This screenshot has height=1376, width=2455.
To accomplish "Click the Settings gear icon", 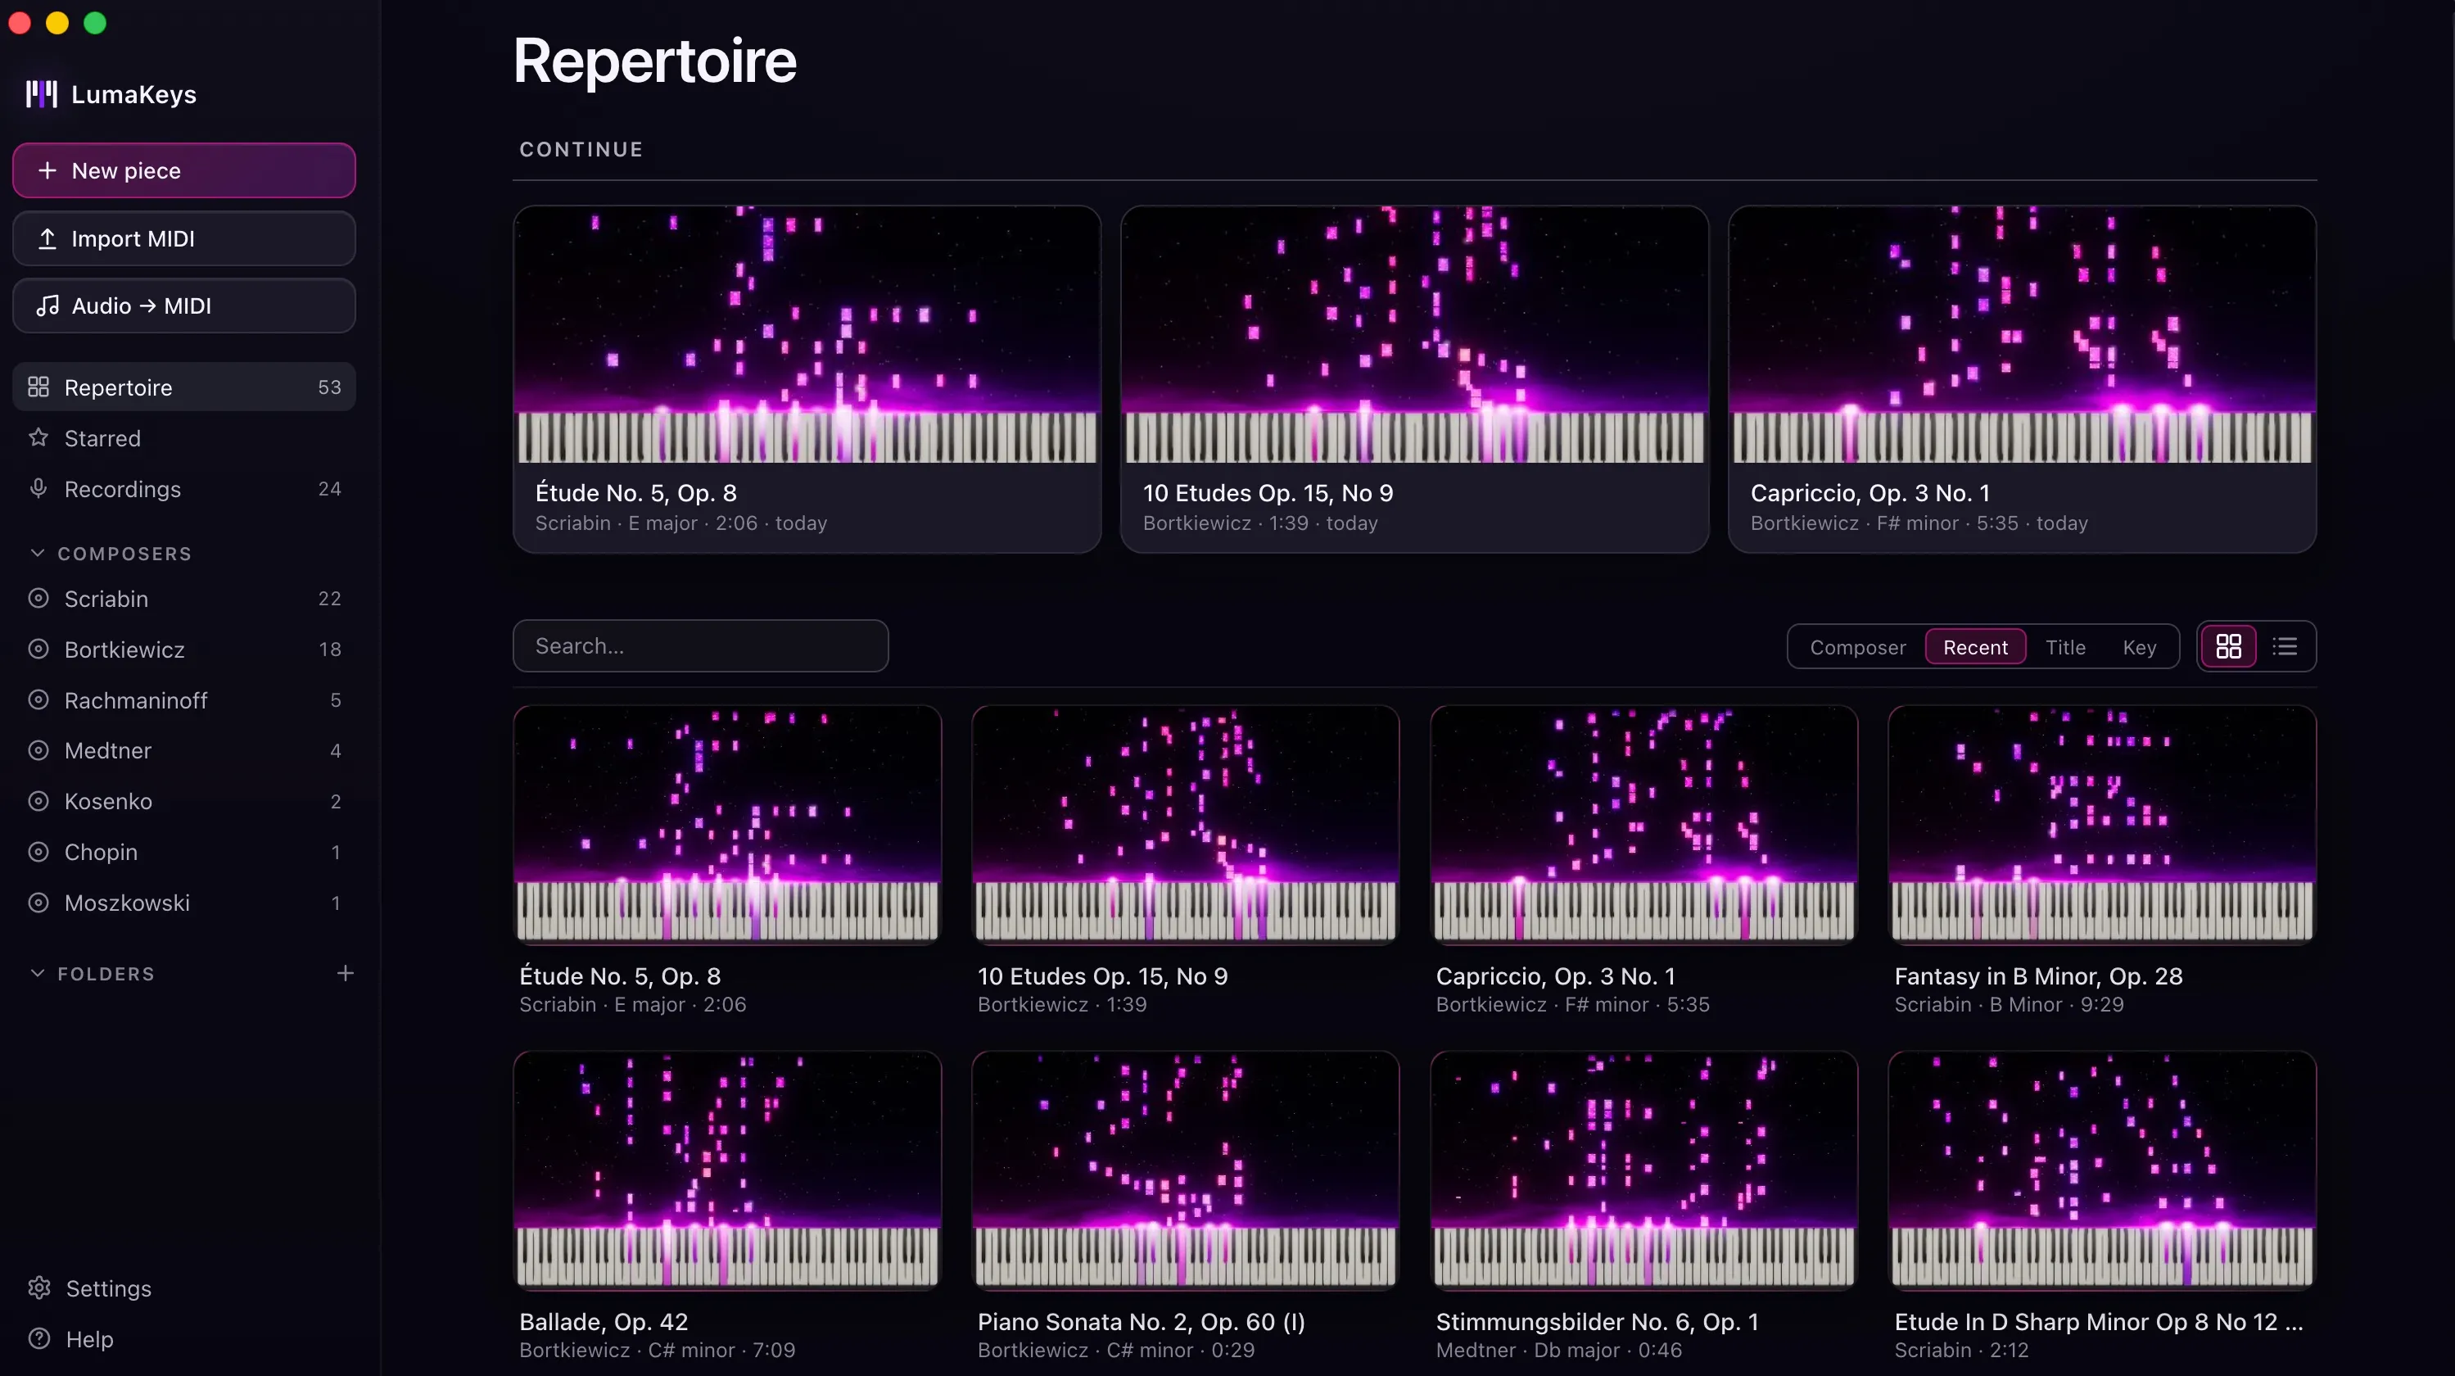I will tap(39, 1288).
